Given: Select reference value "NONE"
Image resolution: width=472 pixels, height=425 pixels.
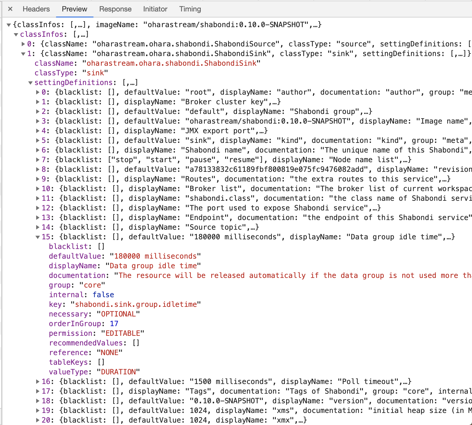Looking at the screenshot, I should pyautogui.click(x=109, y=353).
